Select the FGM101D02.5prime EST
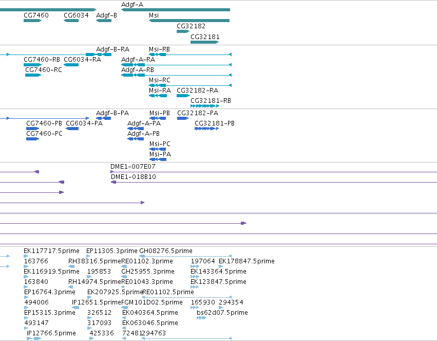Screen dimensions: 437x341 [x=124, y=308]
